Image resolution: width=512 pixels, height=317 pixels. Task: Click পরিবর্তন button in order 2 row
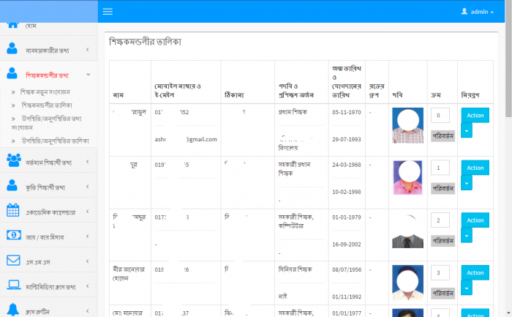(x=443, y=241)
